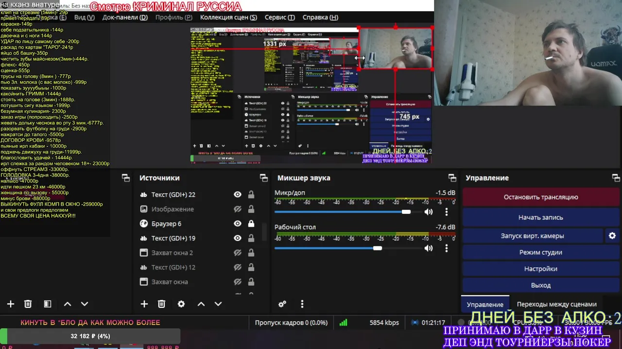The width and height of the screenshot is (622, 349).
Task: Hide Текст (GDI+) 19 source with eye
Action: click(238, 238)
